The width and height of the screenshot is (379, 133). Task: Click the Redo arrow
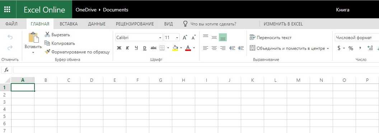pyautogui.click(x=10, y=48)
